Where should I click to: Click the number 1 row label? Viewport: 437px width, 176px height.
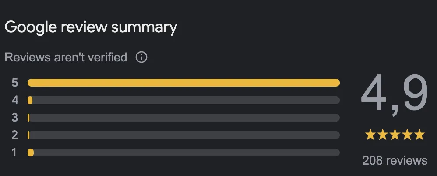pos(14,152)
